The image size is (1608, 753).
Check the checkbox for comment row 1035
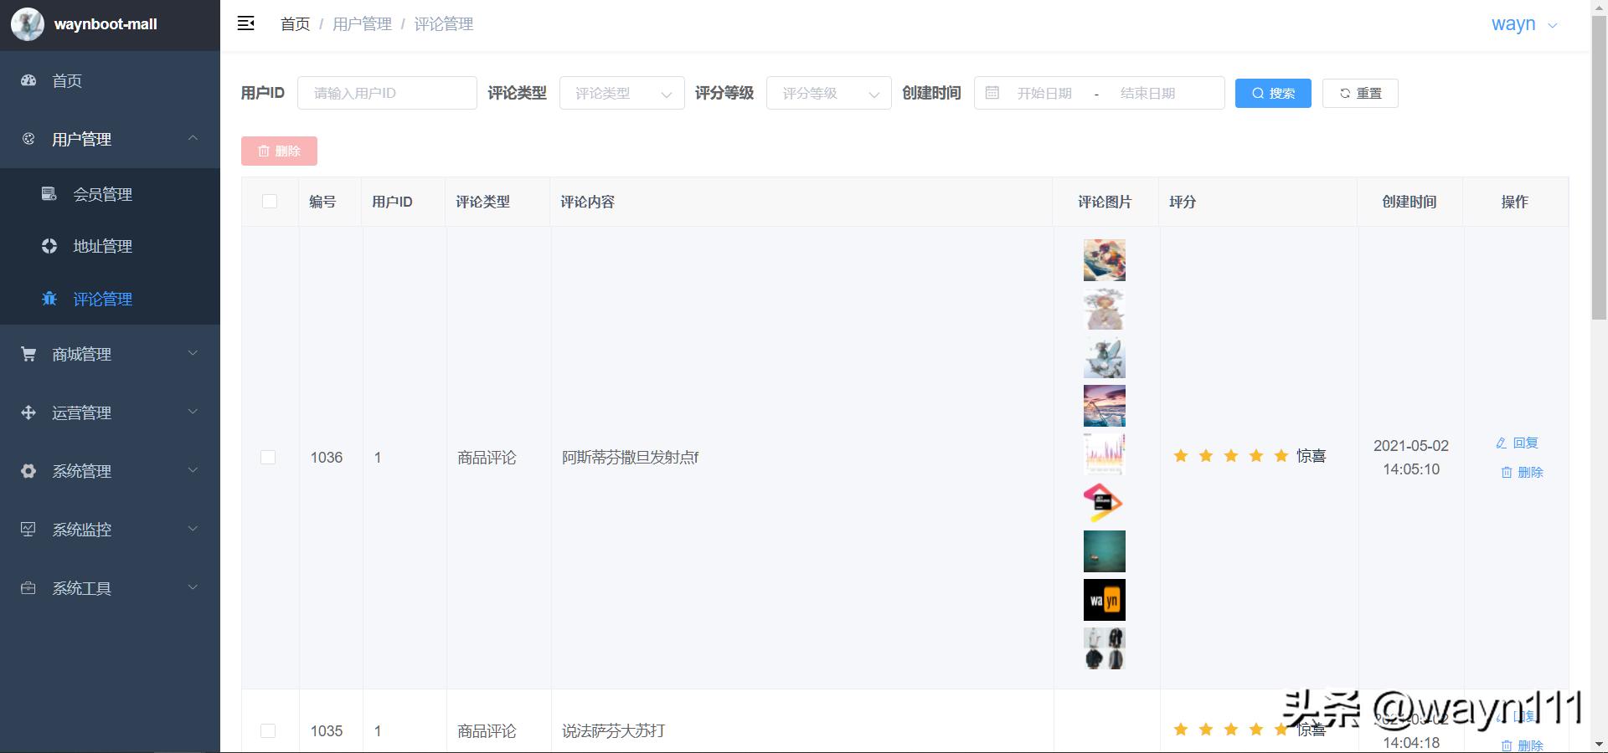point(269,730)
